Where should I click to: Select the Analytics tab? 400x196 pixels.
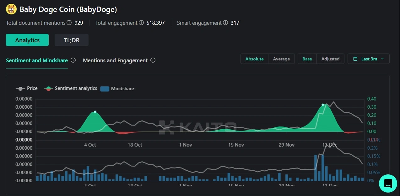(x=27, y=40)
